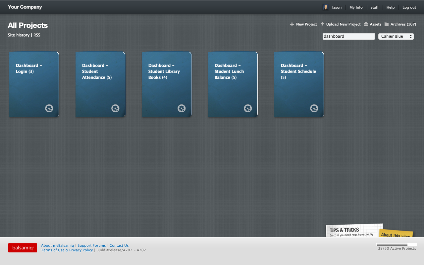Click Jason's avatar icon in top bar
Screen dimensions: 424x265
325,7
